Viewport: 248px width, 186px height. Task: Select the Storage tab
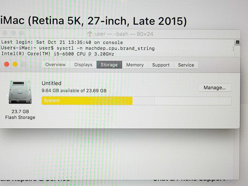coord(109,65)
